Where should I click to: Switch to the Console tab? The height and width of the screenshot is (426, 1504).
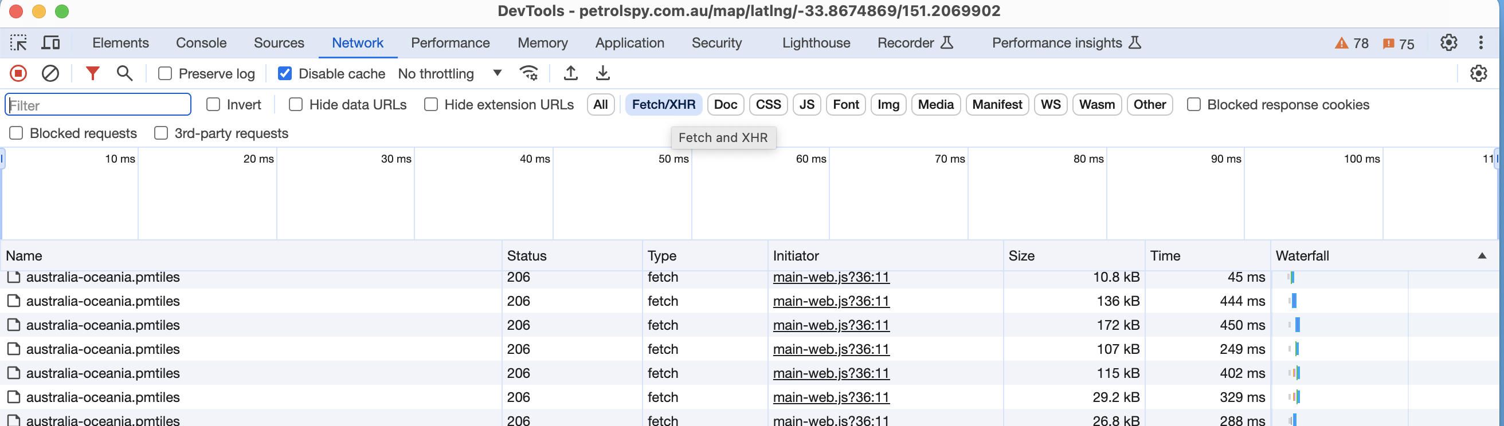(x=201, y=42)
